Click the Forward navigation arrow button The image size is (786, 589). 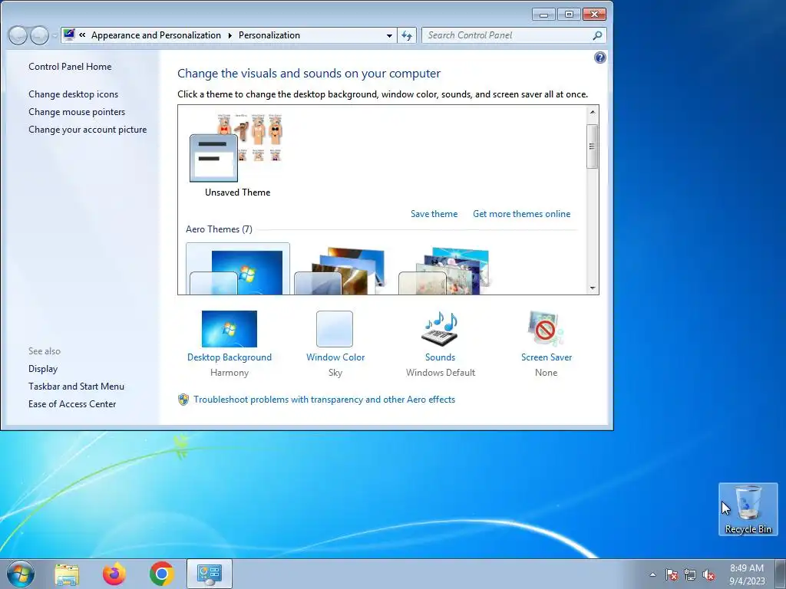click(x=40, y=35)
